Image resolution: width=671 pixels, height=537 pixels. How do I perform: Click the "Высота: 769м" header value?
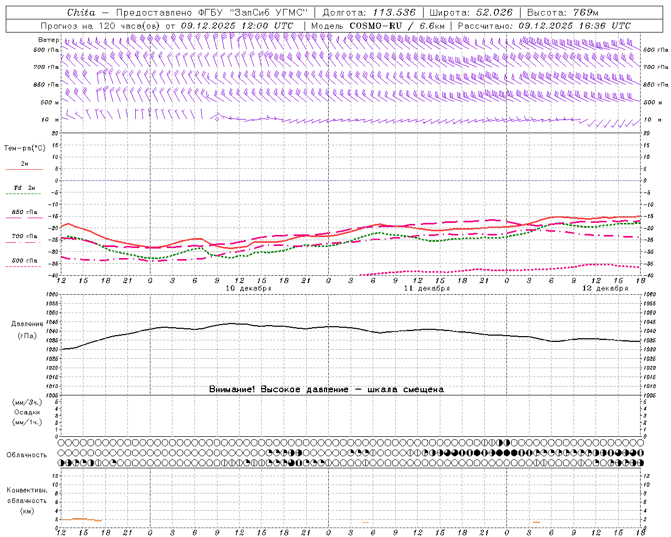[562, 13]
